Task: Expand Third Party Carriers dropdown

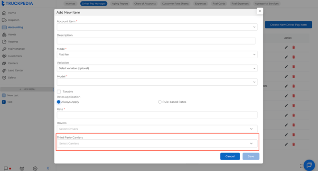Action: 157,144
